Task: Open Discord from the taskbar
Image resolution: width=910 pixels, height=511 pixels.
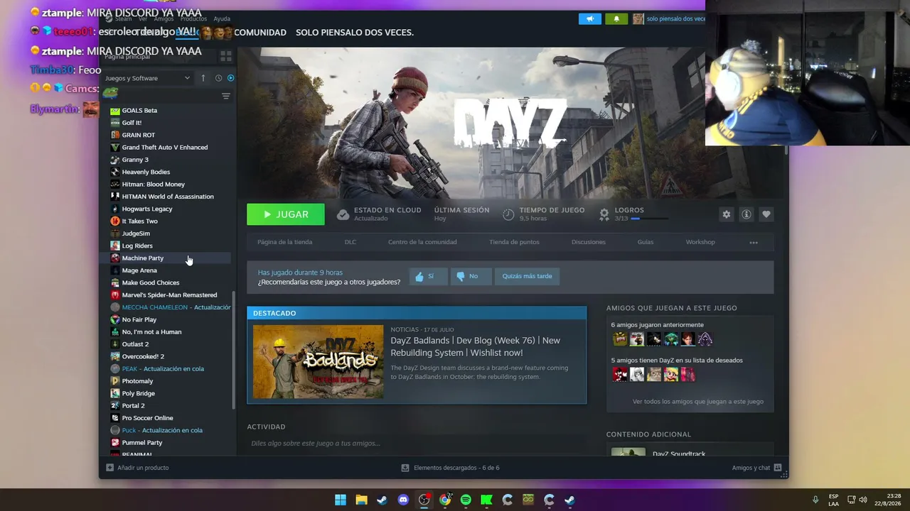Action: 403,500
